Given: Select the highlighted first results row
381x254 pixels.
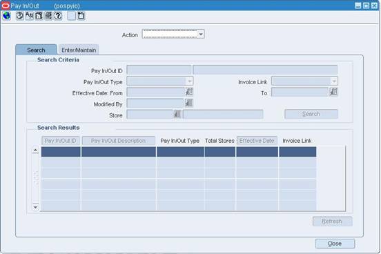Looking at the screenshot, I should (179, 152).
